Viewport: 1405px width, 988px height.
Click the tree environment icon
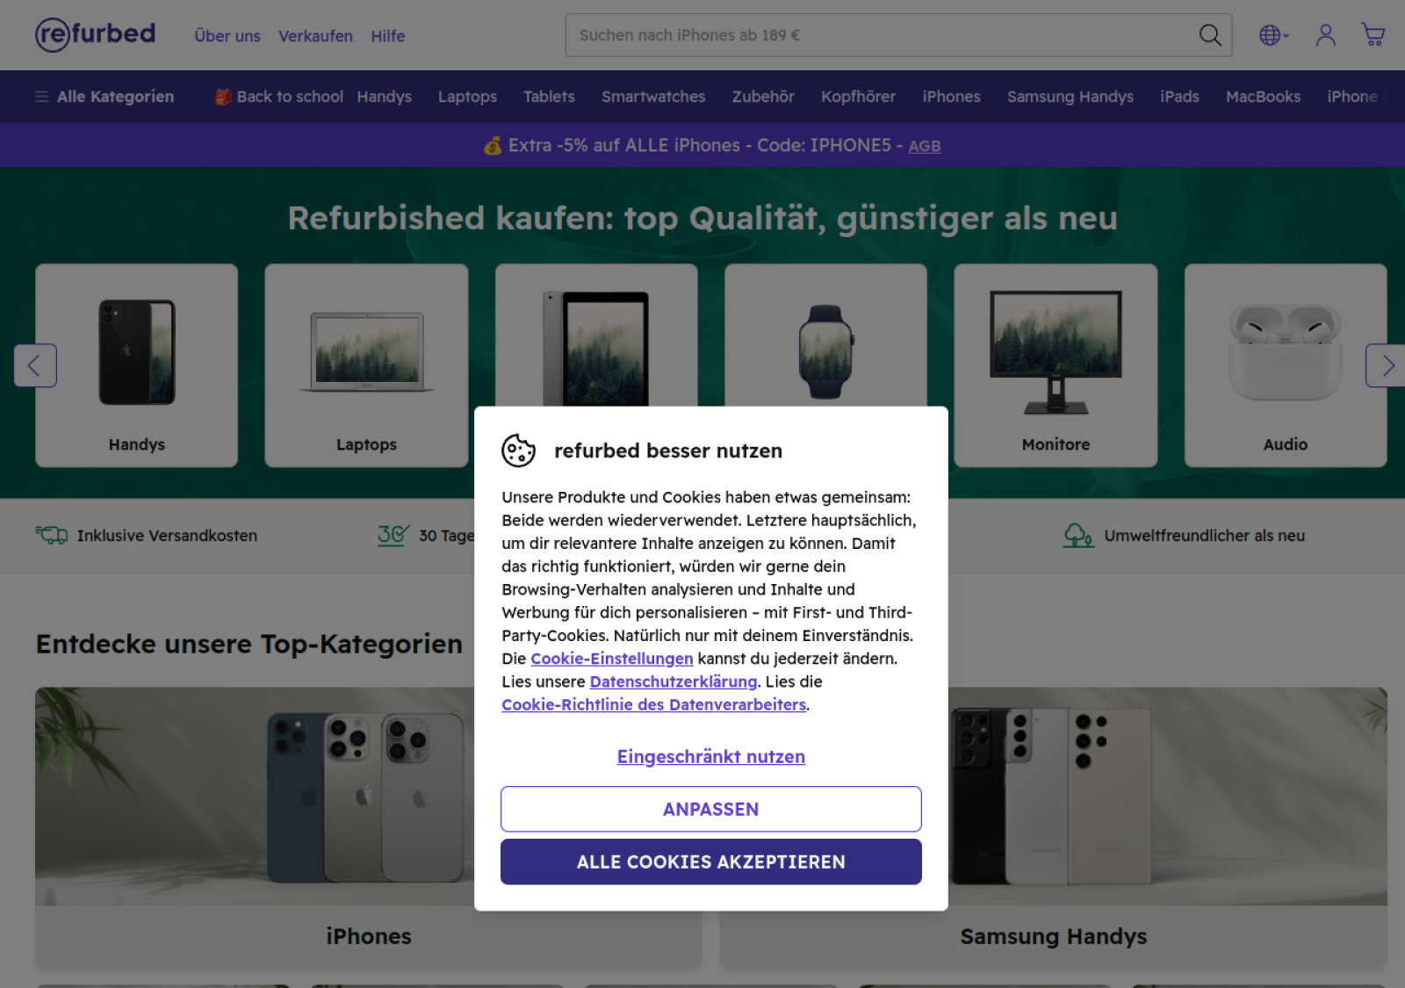pyautogui.click(x=1078, y=535)
